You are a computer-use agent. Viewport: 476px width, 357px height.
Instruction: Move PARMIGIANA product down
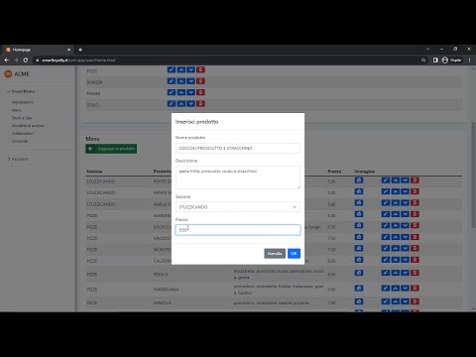coord(405,289)
